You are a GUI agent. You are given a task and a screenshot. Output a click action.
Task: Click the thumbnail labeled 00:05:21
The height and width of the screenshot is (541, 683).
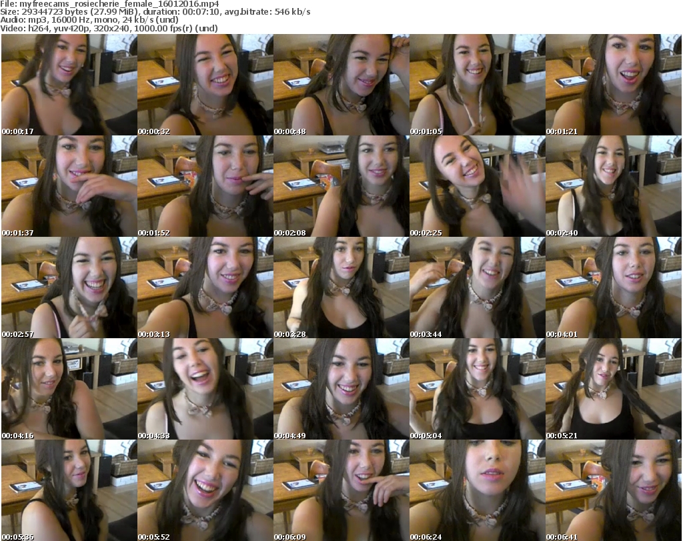pyautogui.click(x=614, y=389)
